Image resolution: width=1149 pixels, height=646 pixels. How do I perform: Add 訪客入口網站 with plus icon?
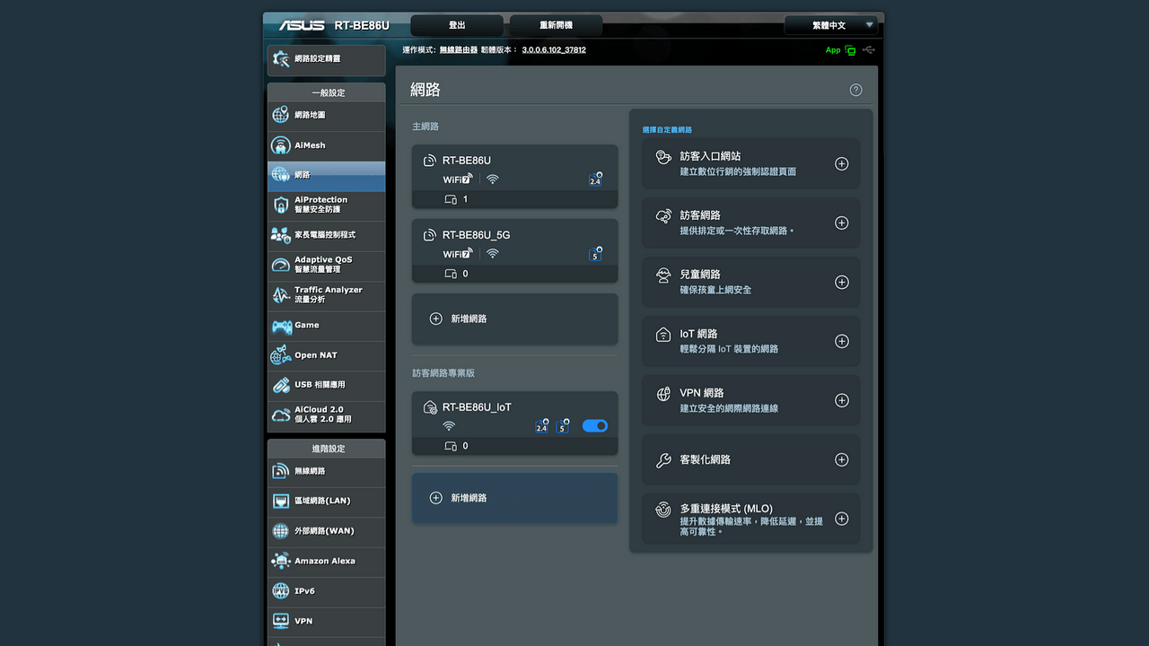841,163
